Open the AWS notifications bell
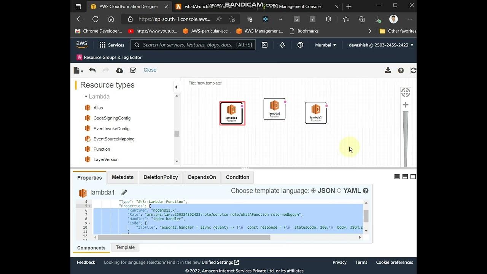Screen dimensions: 487x274 (282, 45)
